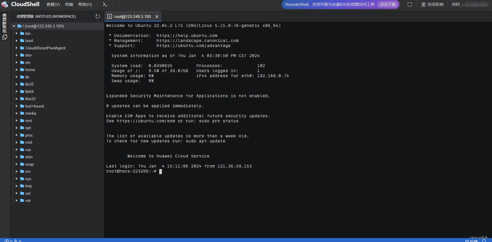Close the root@123.249.3.100 terminal tab

(157, 17)
